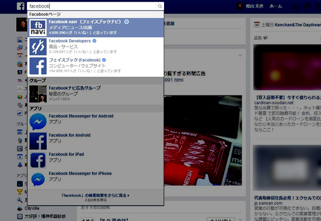Screen dimensions: 321x221
Task: Open Facebook for Android app result
Action: (96, 141)
